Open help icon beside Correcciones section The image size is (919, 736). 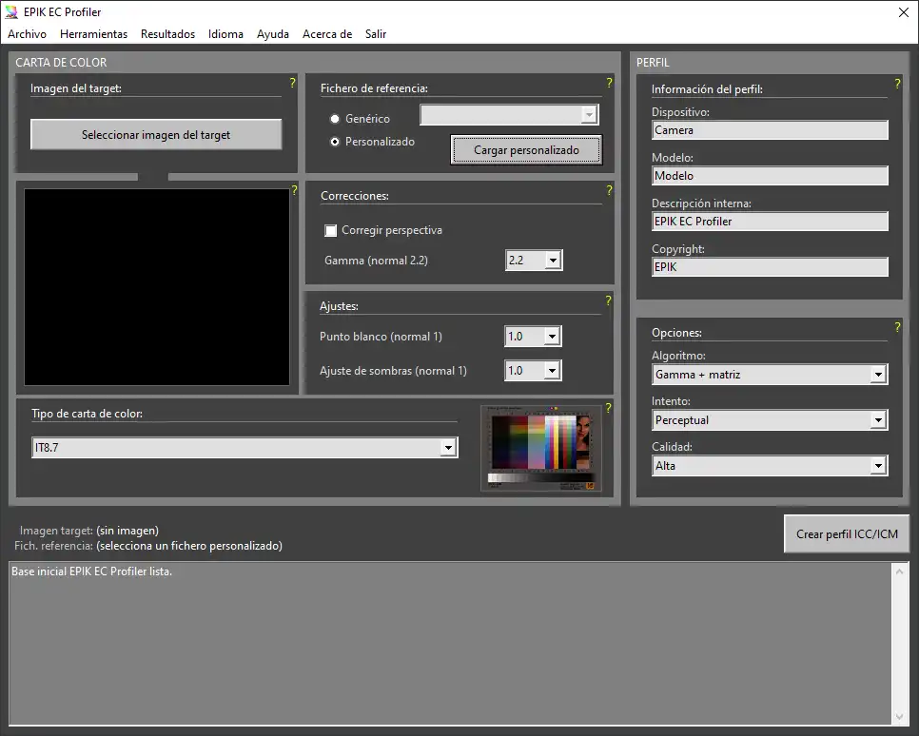609,190
